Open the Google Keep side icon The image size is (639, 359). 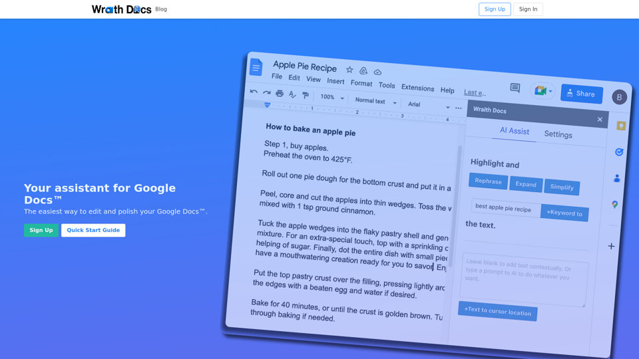click(x=620, y=126)
